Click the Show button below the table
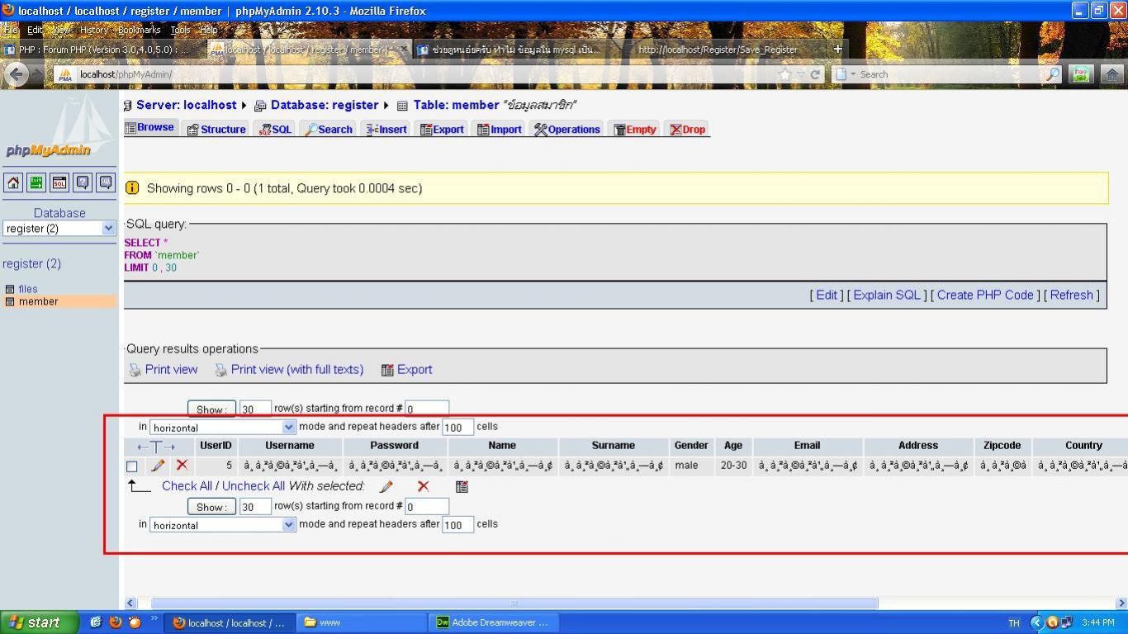Screen dimensions: 1128x634 (211, 507)
